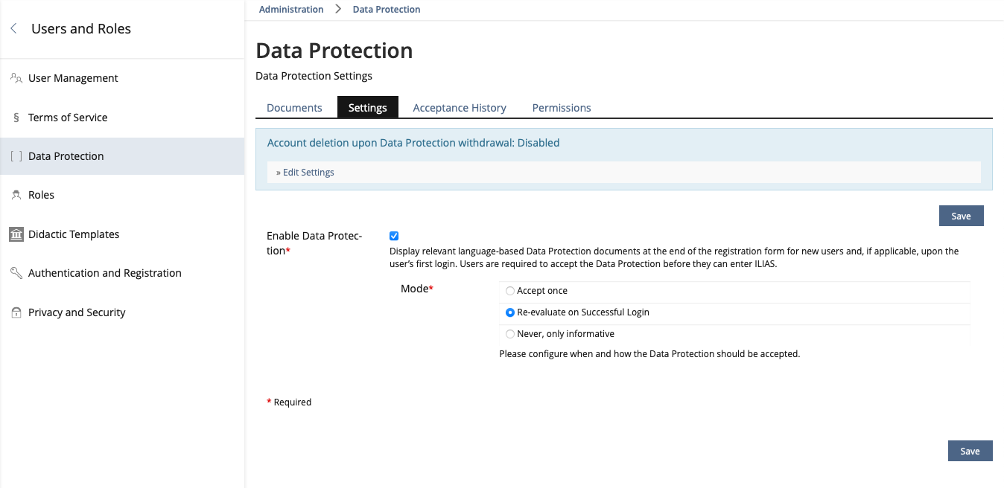Click the Roles icon in sidebar
The width and height of the screenshot is (1004, 488).
(16, 195)
